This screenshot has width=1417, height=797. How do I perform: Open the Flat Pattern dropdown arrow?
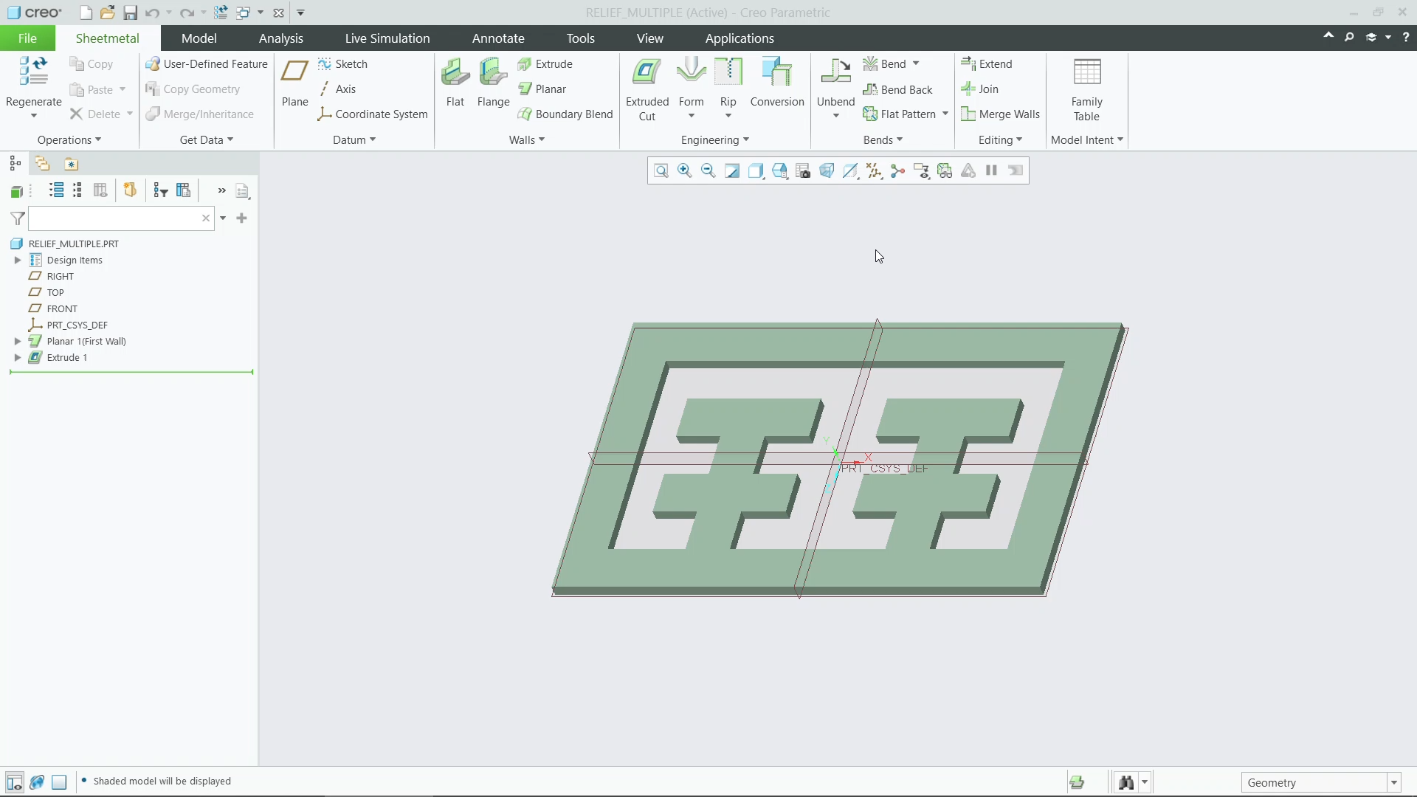[945, 114]
